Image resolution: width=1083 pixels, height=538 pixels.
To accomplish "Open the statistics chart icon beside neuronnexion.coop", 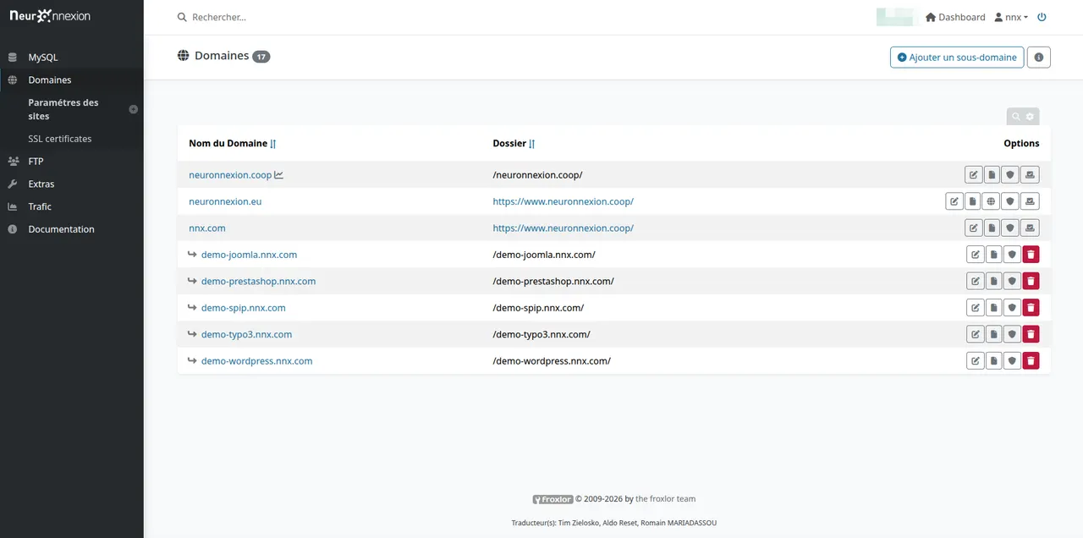I will pyautogui.click(x=279, y=175).
